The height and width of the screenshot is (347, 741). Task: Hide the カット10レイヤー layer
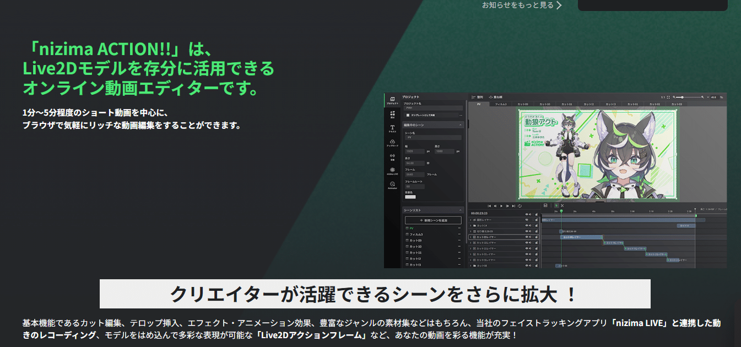coord(527,242)
